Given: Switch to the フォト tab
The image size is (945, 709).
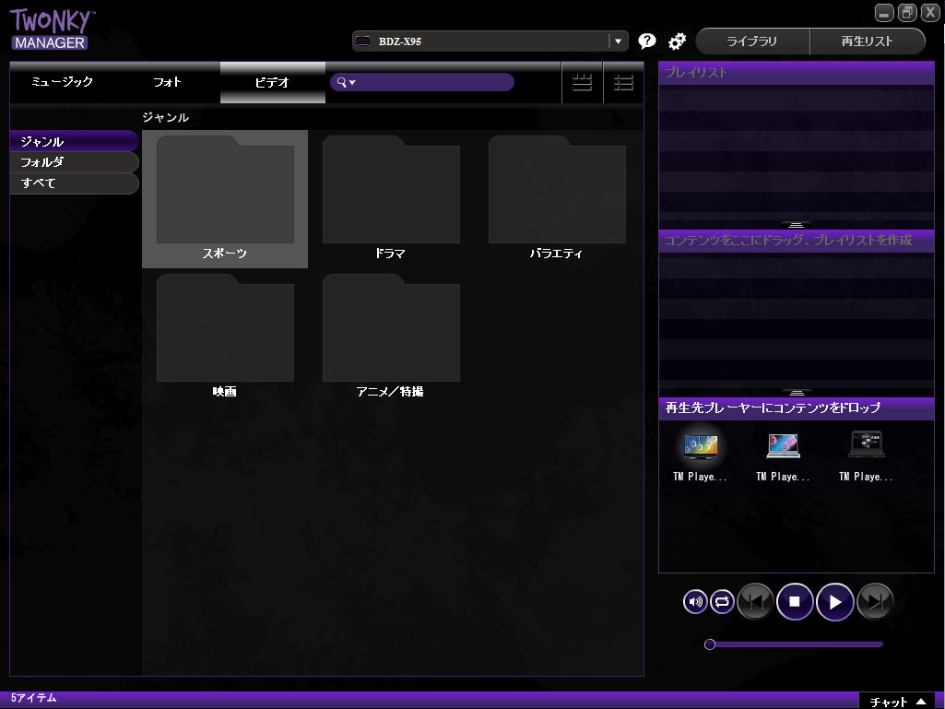Looking at the screenshot, I should 167,82.
